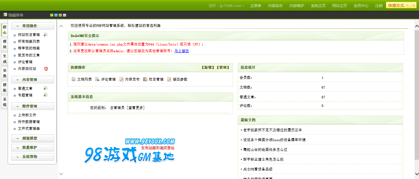
Task: Switch to the 模板 side tab
Action: click(x=4, y=87)
